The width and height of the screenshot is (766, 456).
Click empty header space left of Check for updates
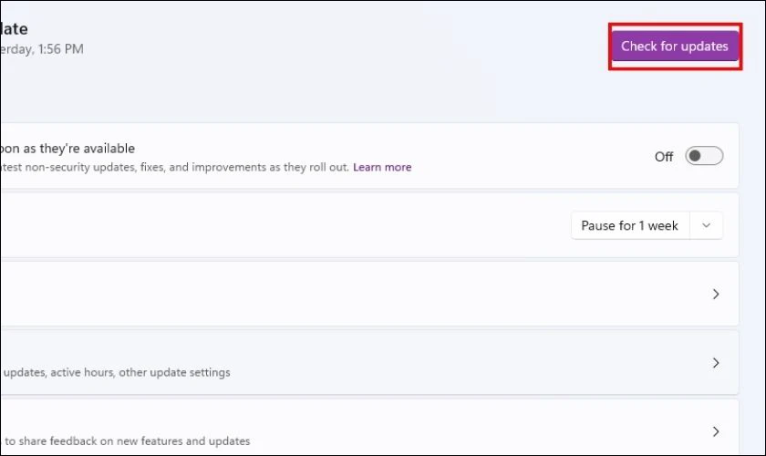(365, 46)
